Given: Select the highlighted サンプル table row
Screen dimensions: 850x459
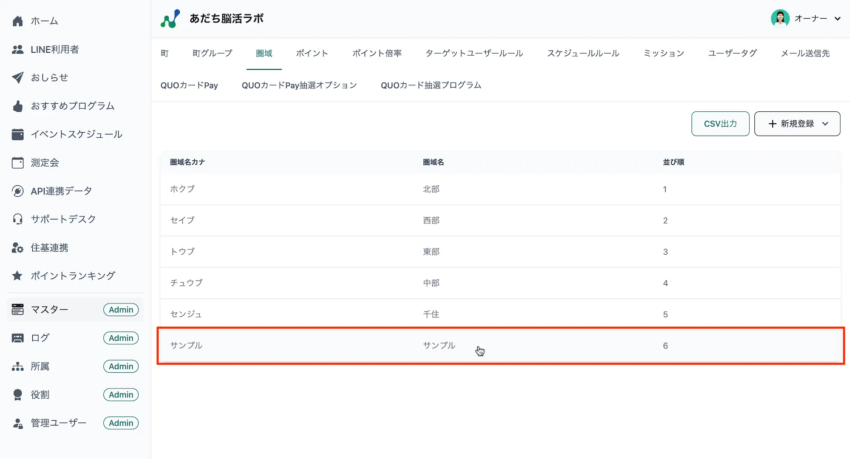Looking at the screenshot, I should click(x=425, y=346).
